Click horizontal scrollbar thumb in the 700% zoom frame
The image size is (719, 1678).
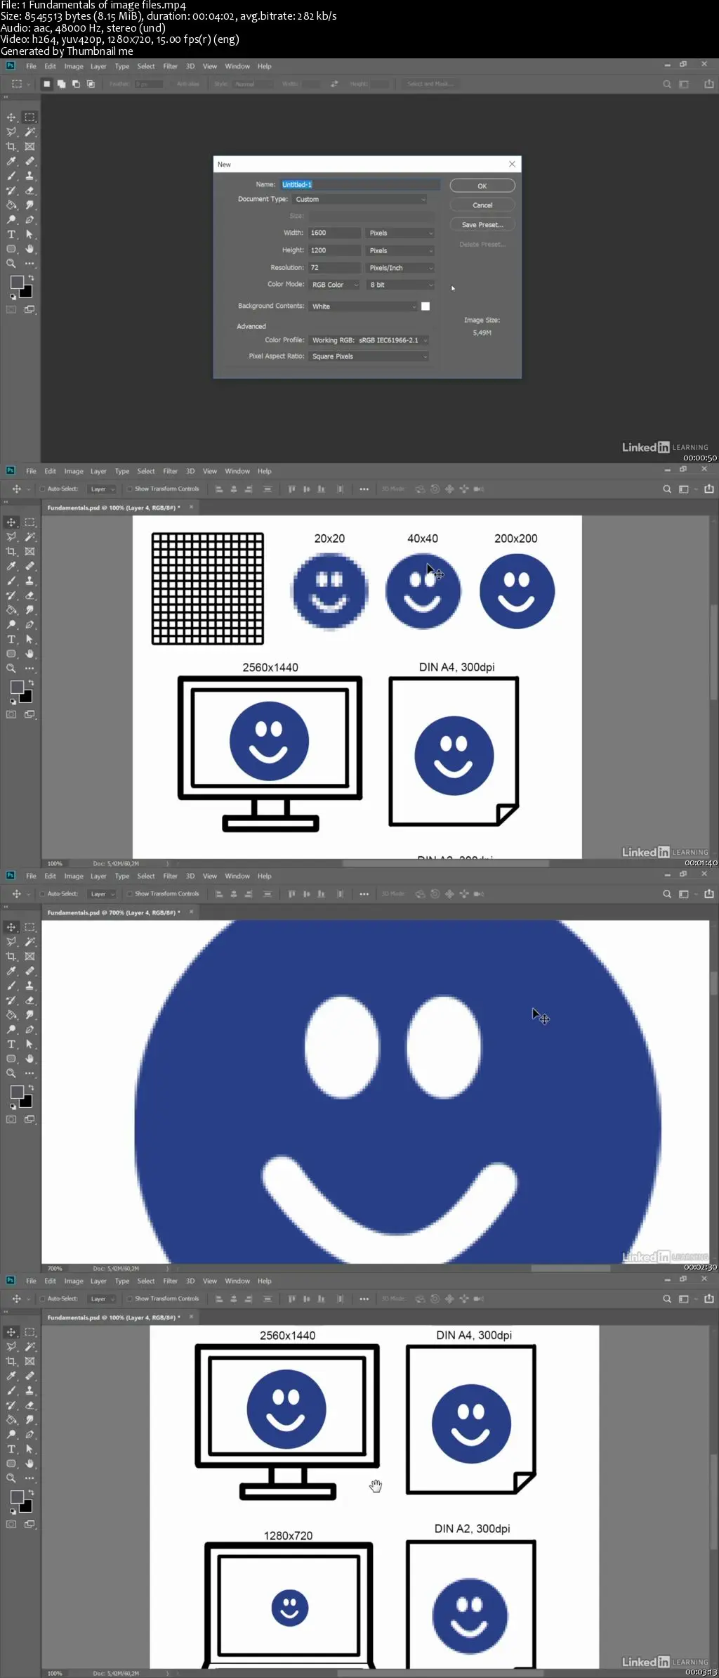tap(571, 1269)
